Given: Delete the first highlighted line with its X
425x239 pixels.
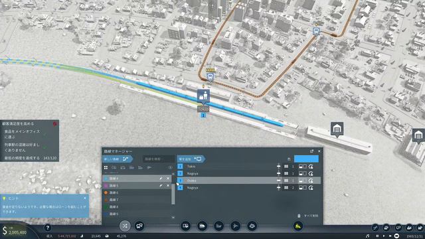Looking at the screenshot, I should coord(168,179).
